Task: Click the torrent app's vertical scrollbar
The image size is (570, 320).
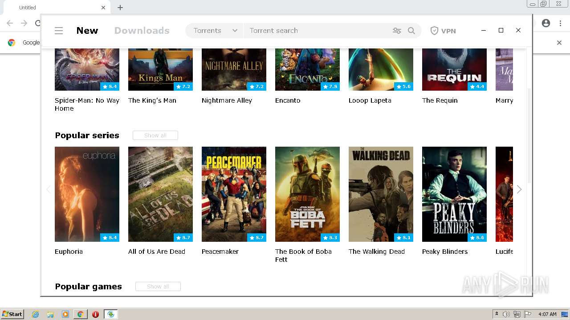Action: [529, 136]
